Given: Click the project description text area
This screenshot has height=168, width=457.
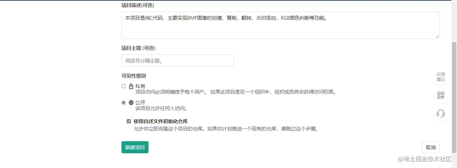Looking at the screenshot, I should click(280, 25).
